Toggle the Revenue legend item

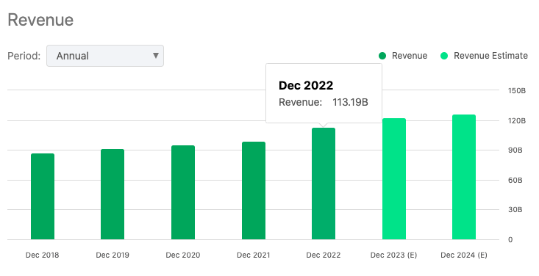point(403,56)
